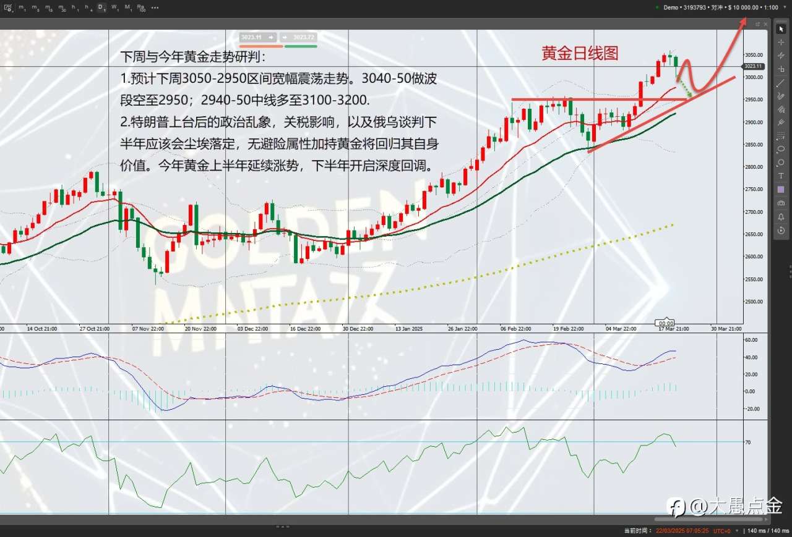
Task: Click the panel resize grip at the bottom center
Action: pos(282,526)
